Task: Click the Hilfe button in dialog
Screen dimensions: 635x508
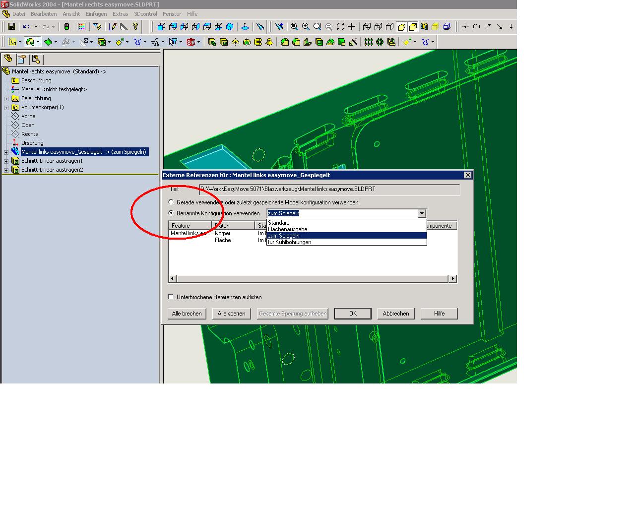Action: click(439, 314)
